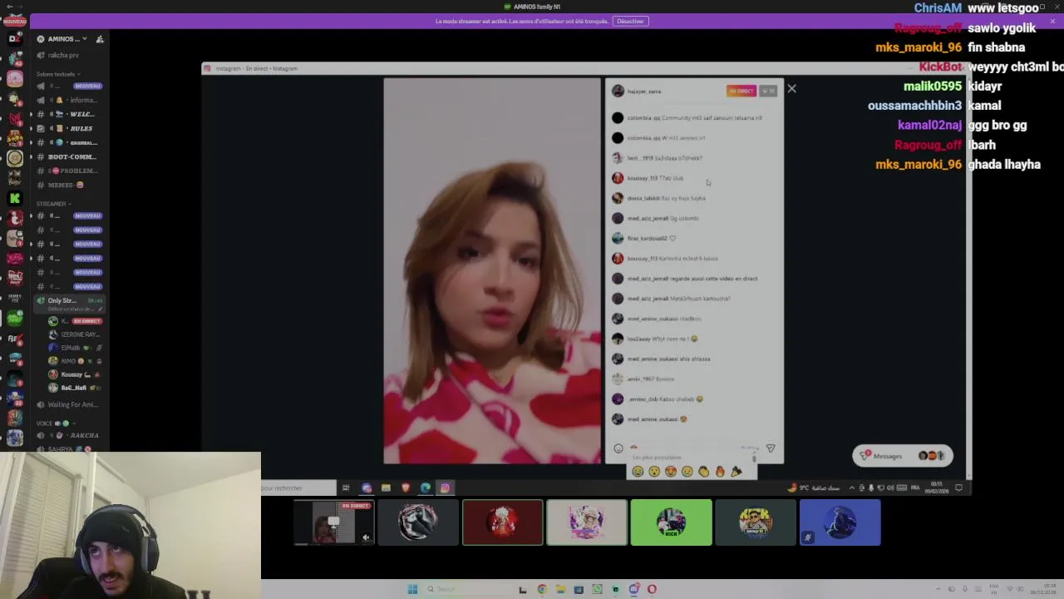Click the Edge icon in shared taskbar
This screenshot has height=599, width=1064.
tap(426, 488)
